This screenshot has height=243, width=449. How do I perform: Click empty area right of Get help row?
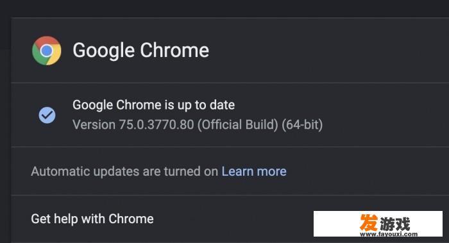(232, 219)
